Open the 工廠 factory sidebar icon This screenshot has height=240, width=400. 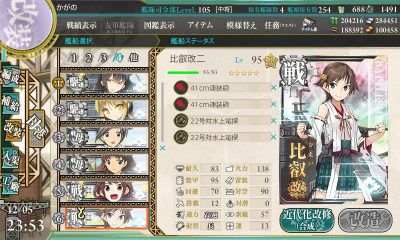10,184
